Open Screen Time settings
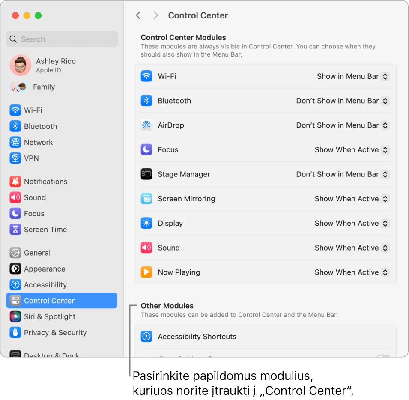This screenshot has height=400, width=409. point(62,229)
